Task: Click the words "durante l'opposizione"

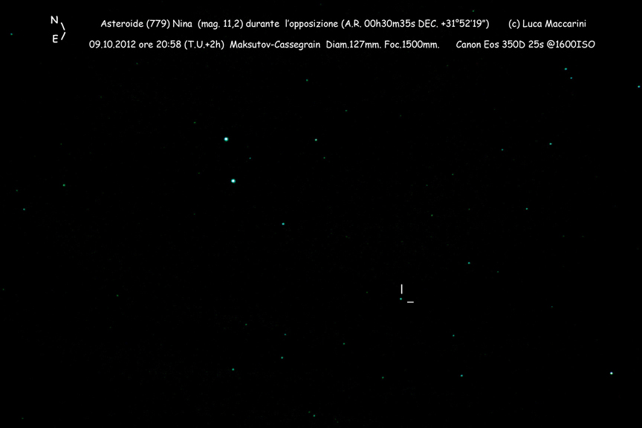Action: (x=292, y=24)
